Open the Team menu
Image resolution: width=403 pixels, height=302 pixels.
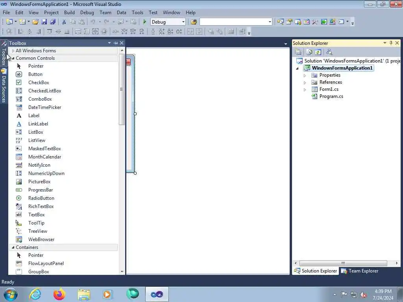(x=105, y=13)
